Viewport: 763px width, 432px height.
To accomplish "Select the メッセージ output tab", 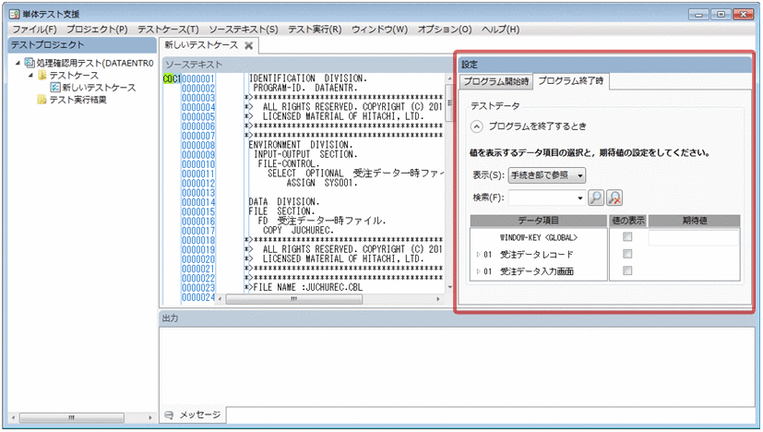I will (x=193, y=415).
